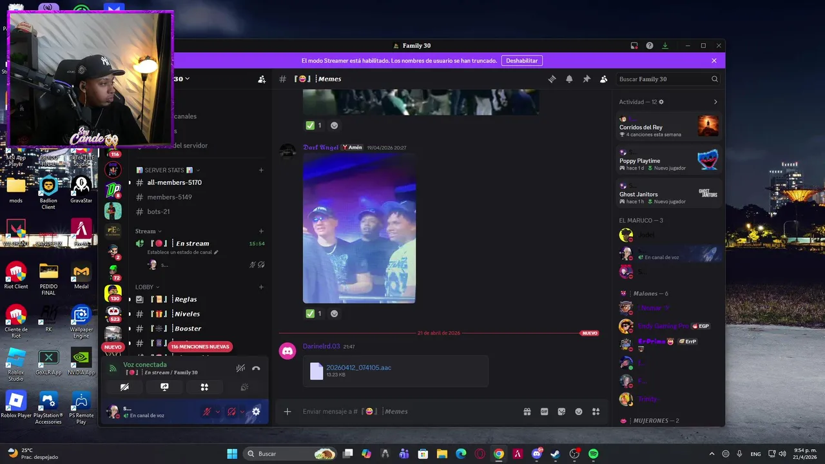Toggle the member list icon
This screenshot has height=464, width=825.
603,79
